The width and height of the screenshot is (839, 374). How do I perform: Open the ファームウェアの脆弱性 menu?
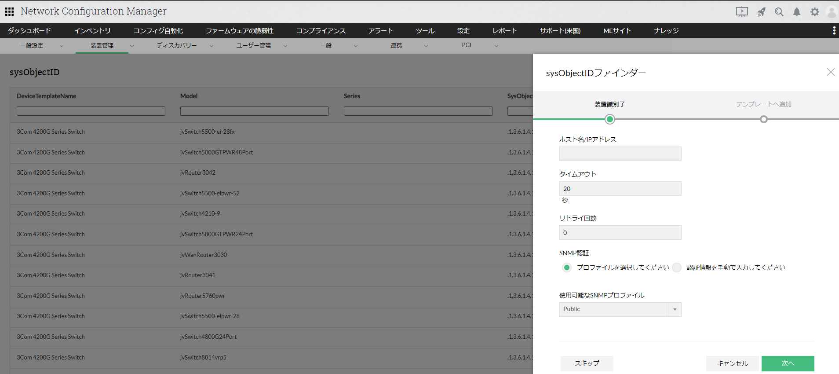240,30
